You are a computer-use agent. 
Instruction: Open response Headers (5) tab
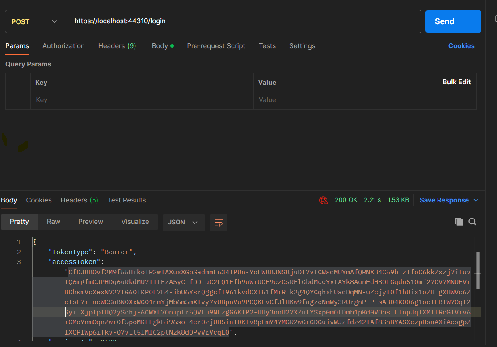click(x=79, y=200)
